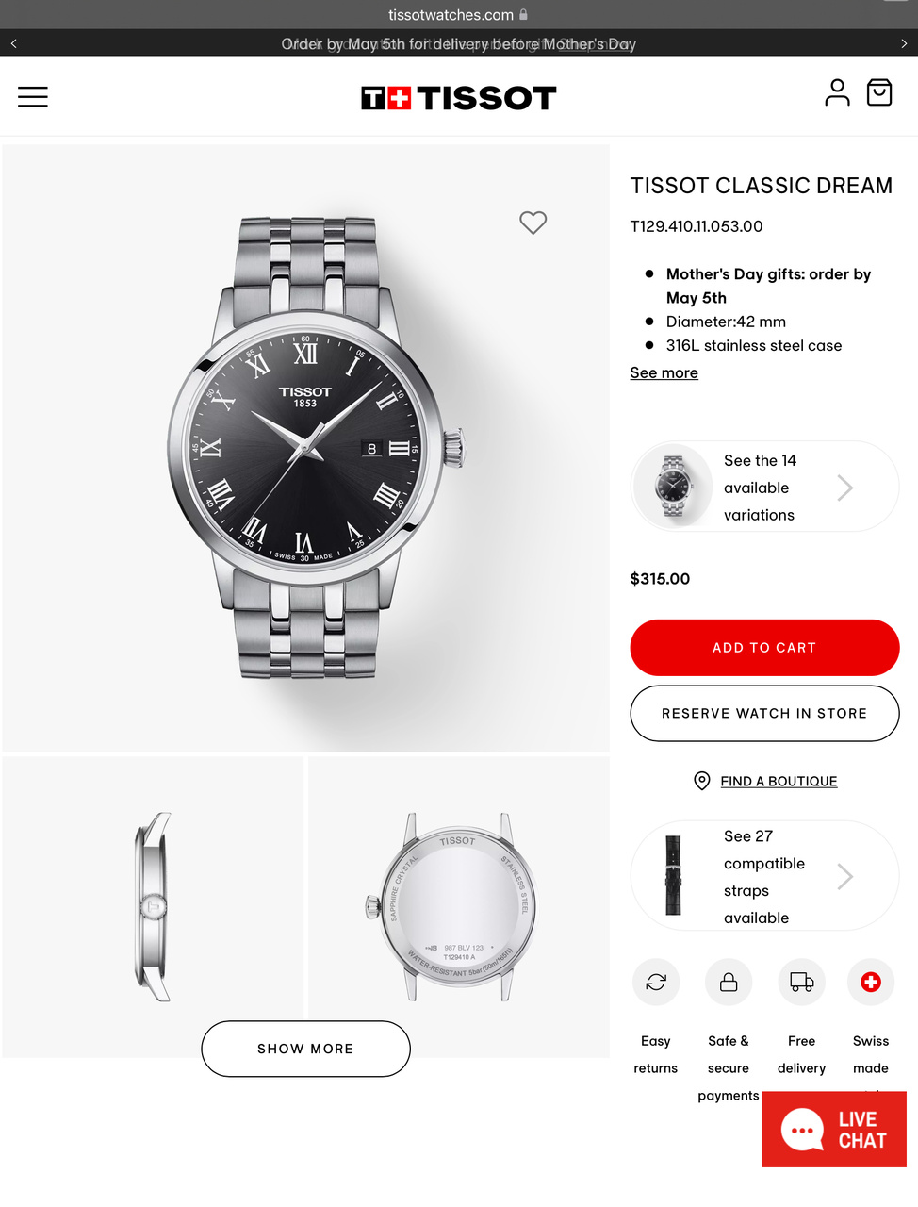Click the Free delivery truck icon
The width and height of the screenshot is (918, 1207).
point(802,983)
